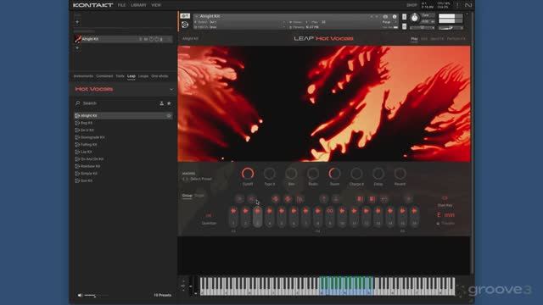Switch to the Single view tab

[x=199, y=196]
